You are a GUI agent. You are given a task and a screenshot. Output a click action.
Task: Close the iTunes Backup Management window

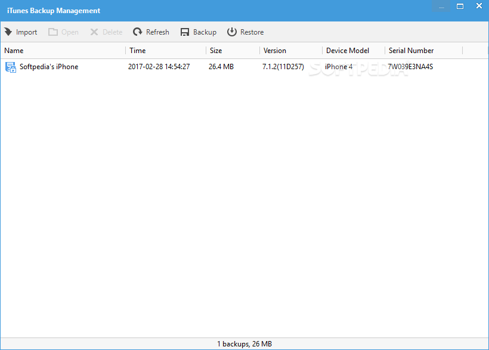click(479, 6)
